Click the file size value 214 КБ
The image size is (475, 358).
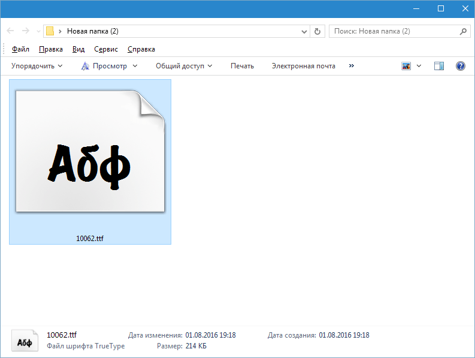point(196,346)
